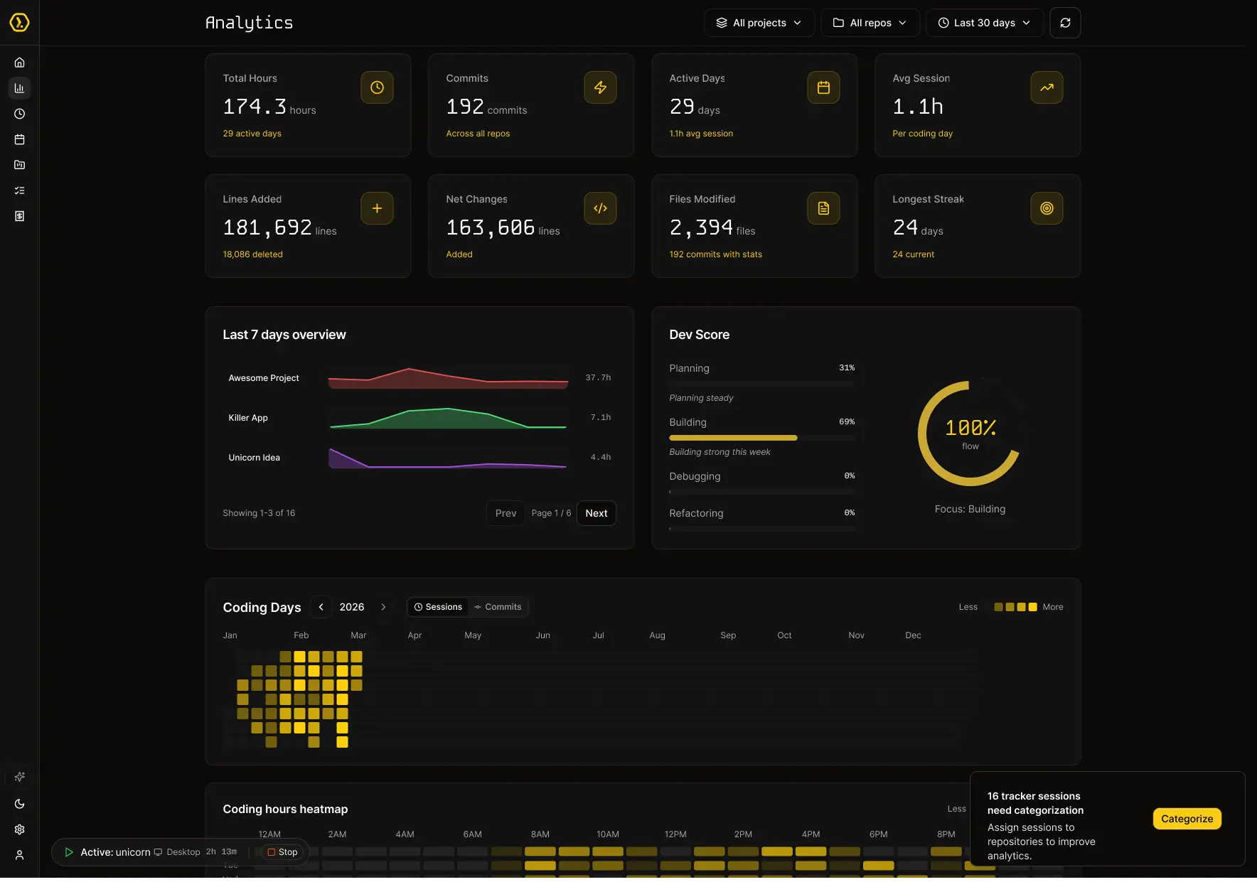Switch Coding Days to Commits view
This screenshot has height=882, width=1257.
click(x=498, y=606)
